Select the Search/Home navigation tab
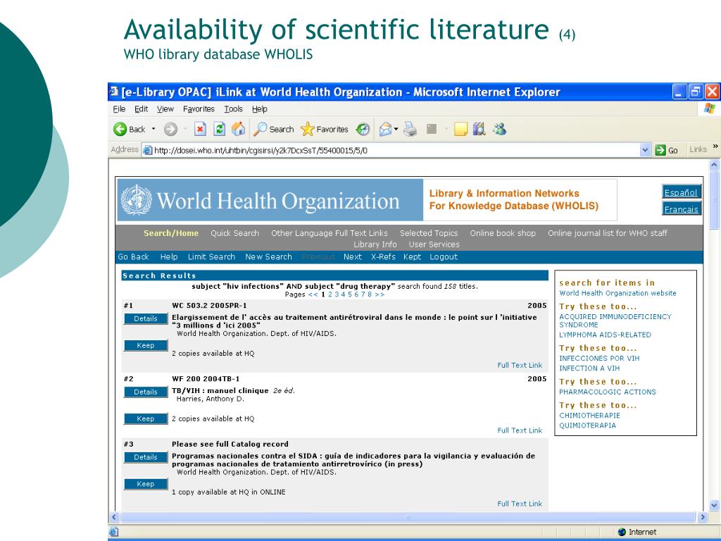Image resolution: width=721 pixels, height=541 pixels. click(x=171, y=233)
